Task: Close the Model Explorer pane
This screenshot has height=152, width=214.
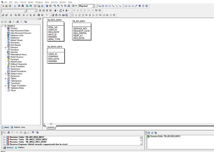Action: pyautogui.click(x=40, y=19)
